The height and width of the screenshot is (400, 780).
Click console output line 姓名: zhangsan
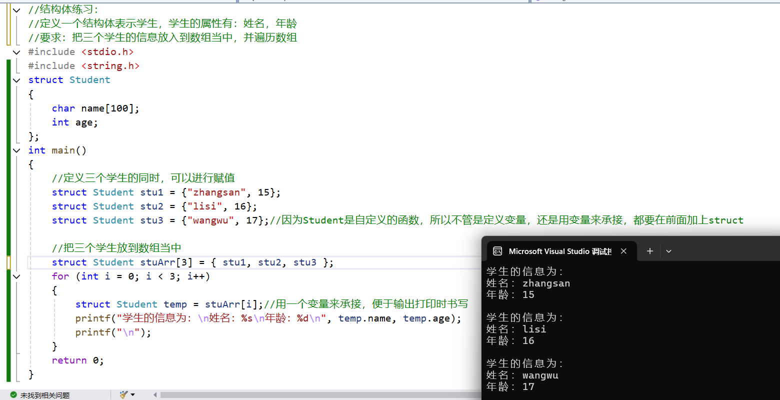[528, 283]
